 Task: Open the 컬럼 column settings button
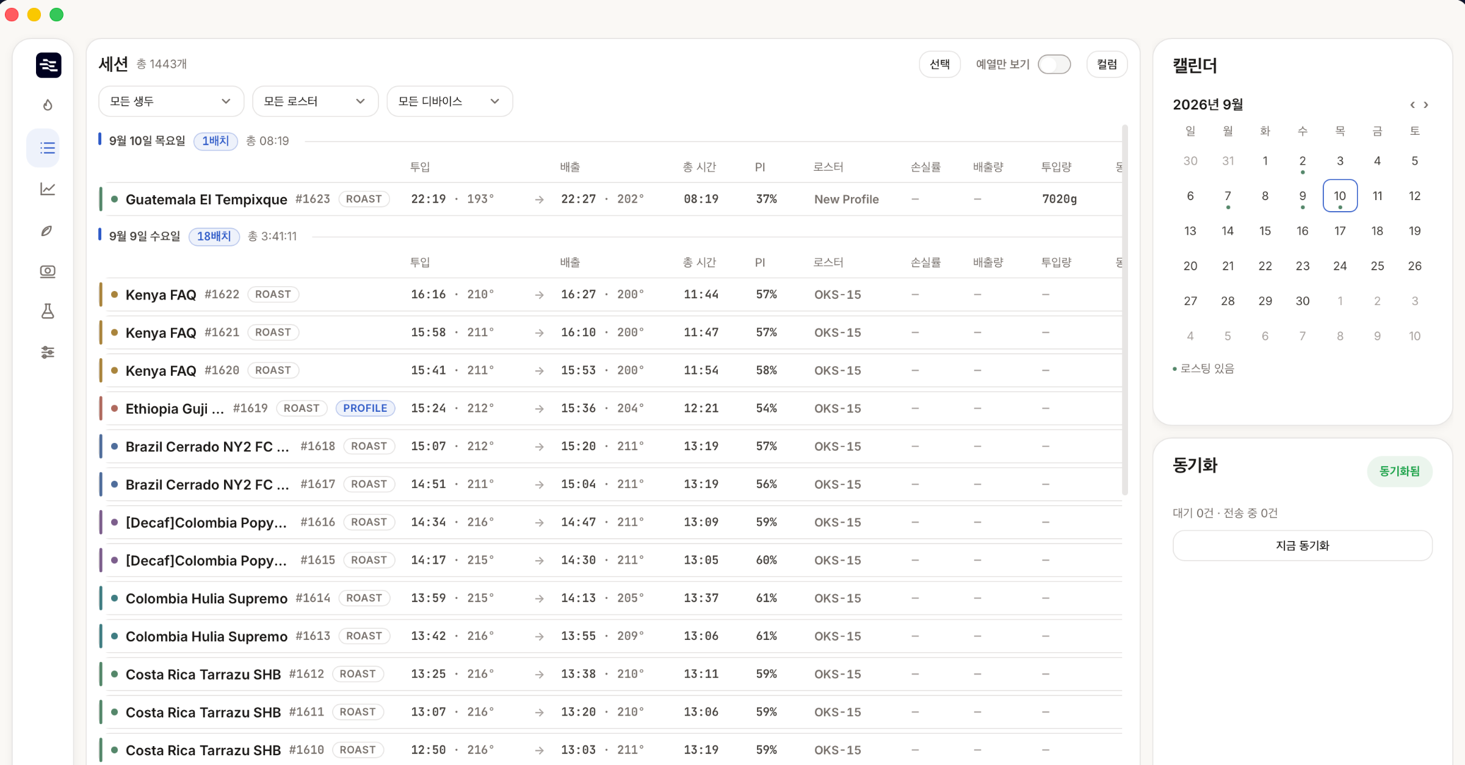tap(1107, 64)
